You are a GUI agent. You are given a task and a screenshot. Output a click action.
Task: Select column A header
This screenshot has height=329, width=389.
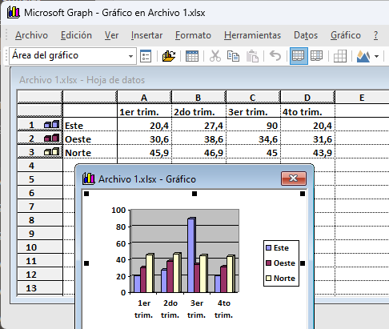tap(144, 98)
